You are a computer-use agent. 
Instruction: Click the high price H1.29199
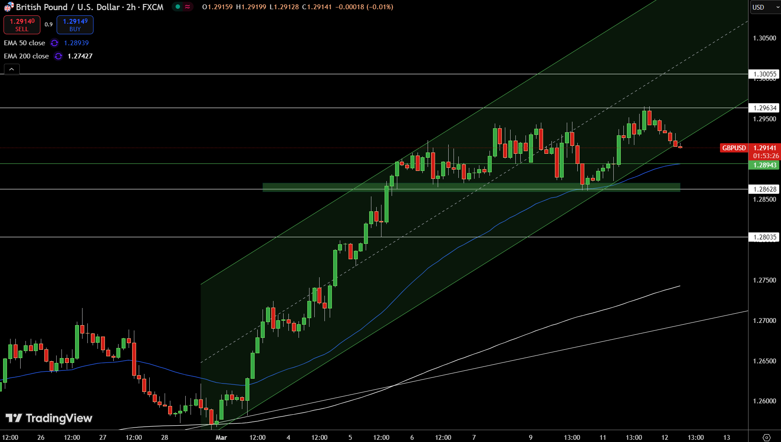click(251, 7)
